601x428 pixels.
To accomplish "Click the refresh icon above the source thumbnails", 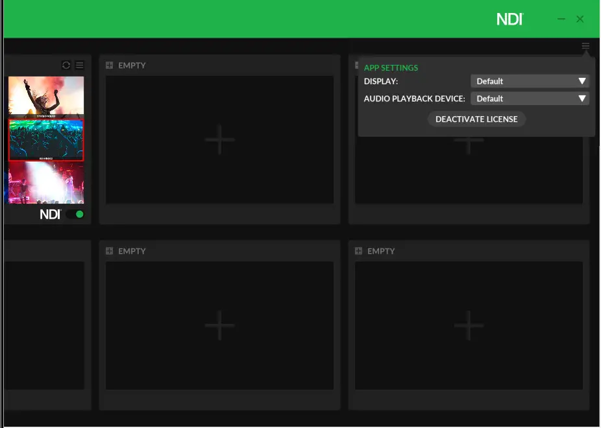I will [67, 65].
